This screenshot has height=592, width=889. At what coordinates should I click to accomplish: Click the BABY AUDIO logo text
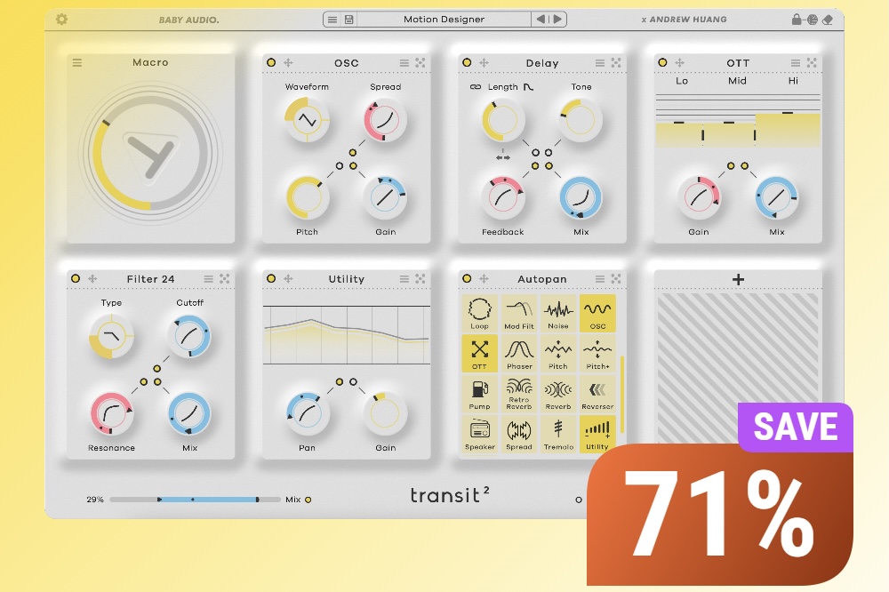click(x=188, y=20)
